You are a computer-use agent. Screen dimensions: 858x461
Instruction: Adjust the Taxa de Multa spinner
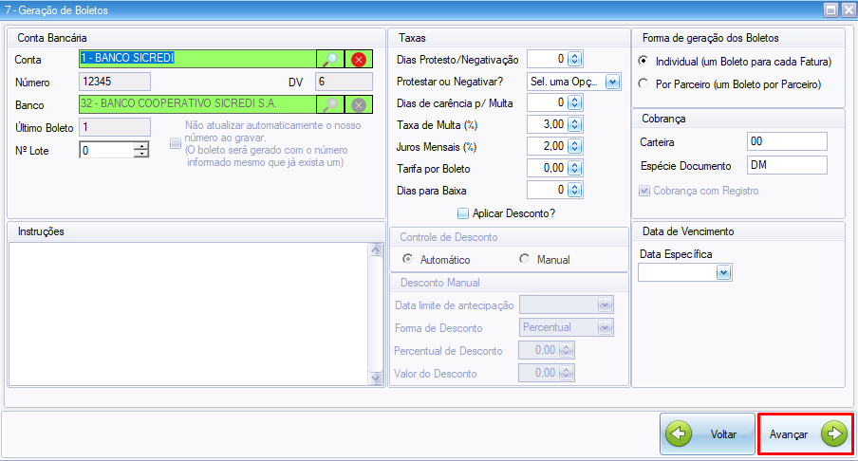(574, 124)
